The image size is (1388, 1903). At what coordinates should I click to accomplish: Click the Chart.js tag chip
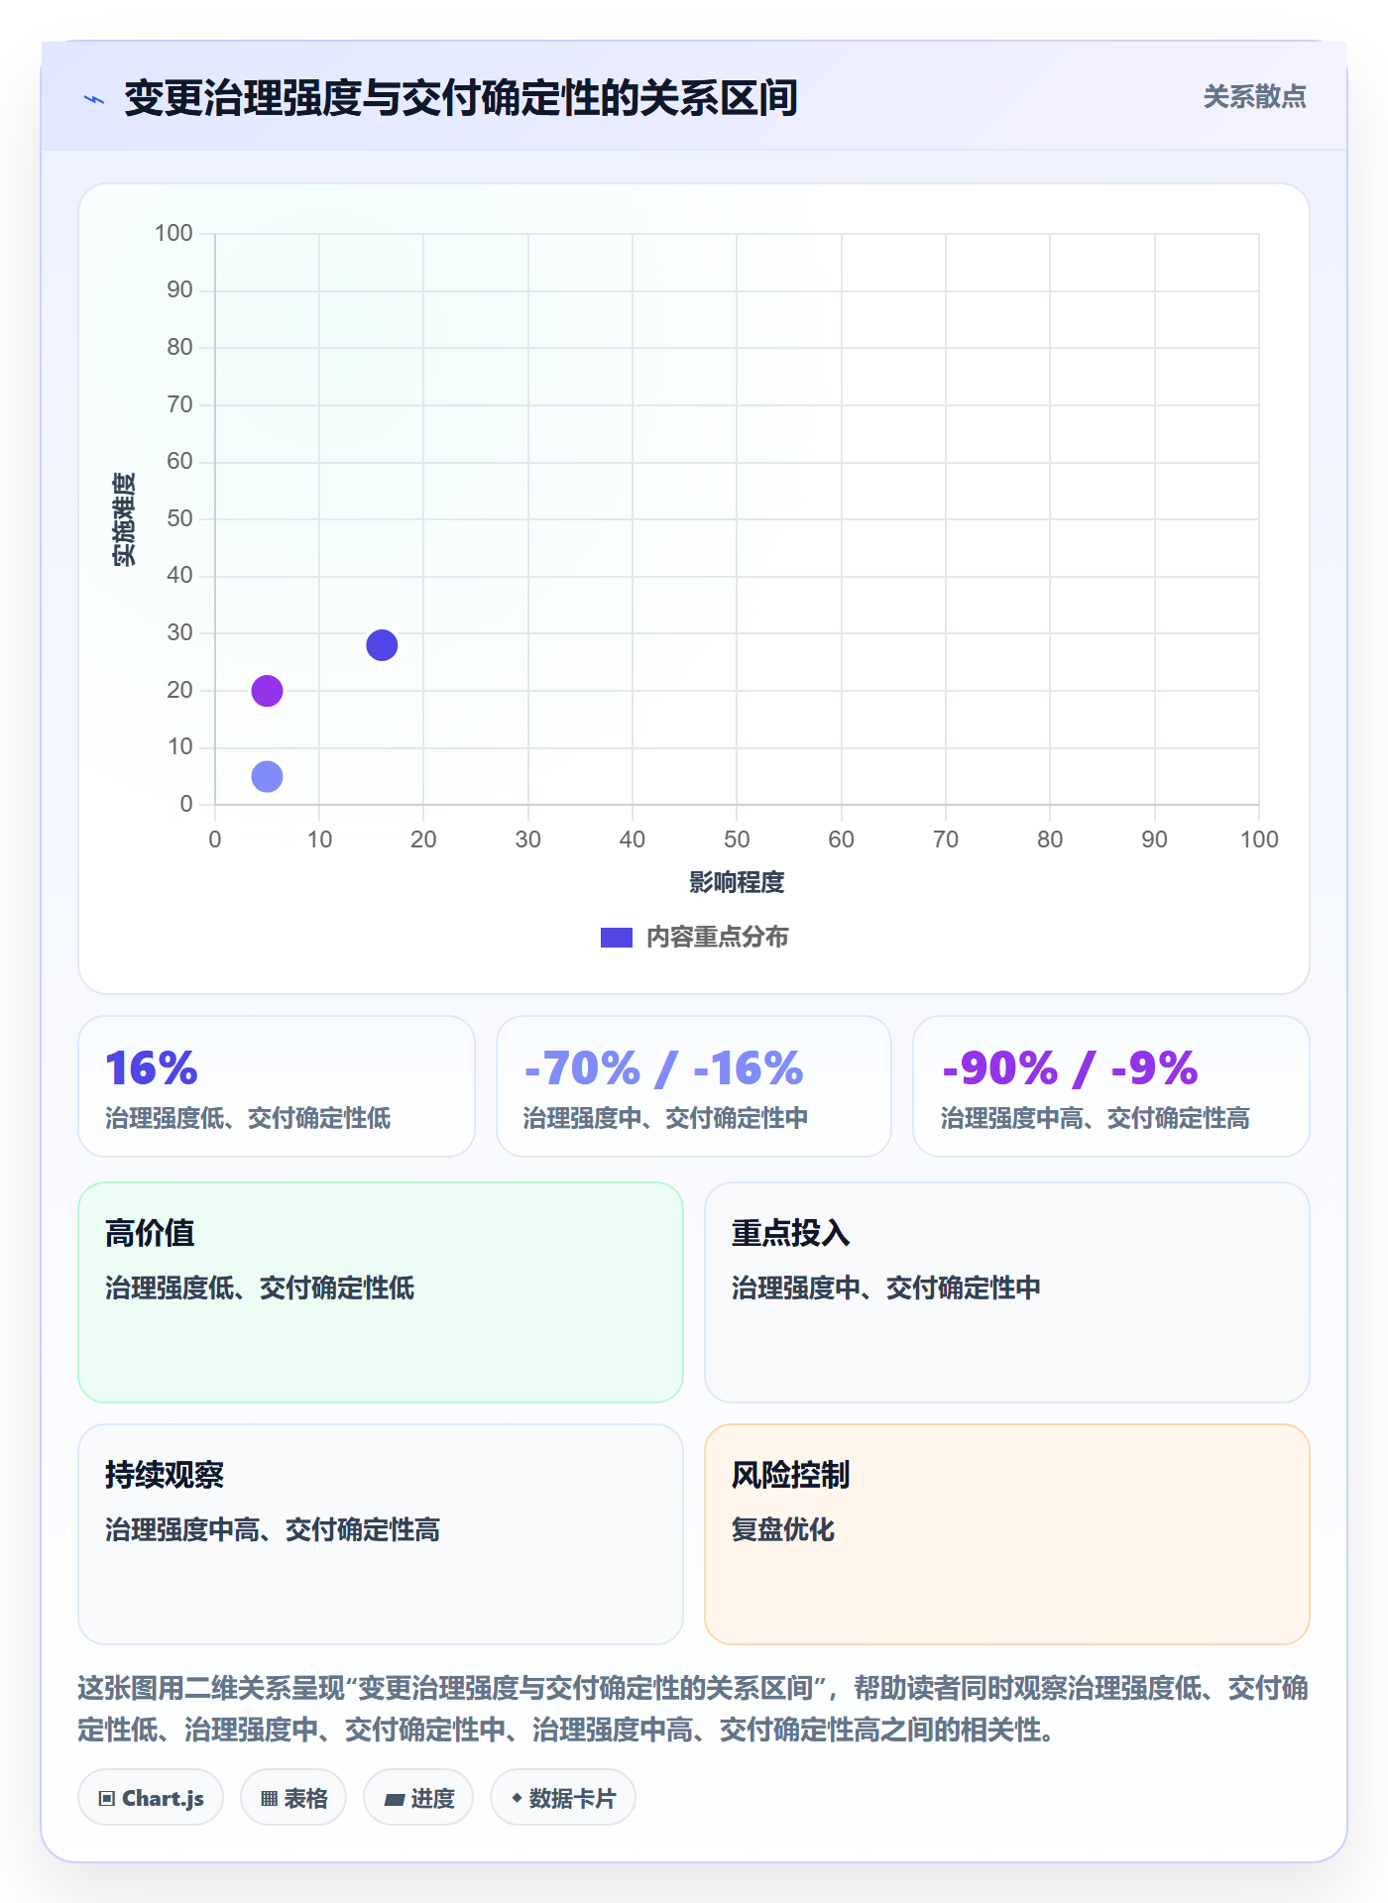(151, 1798)
